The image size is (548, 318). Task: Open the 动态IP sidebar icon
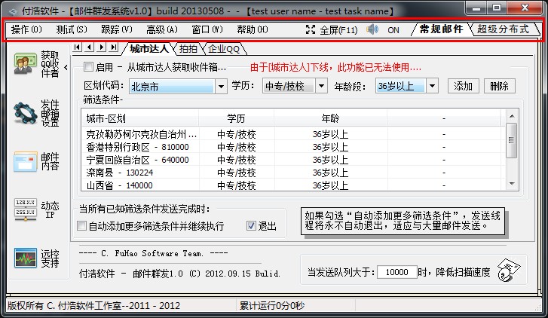pyautogui.click(x=26, y=209)
